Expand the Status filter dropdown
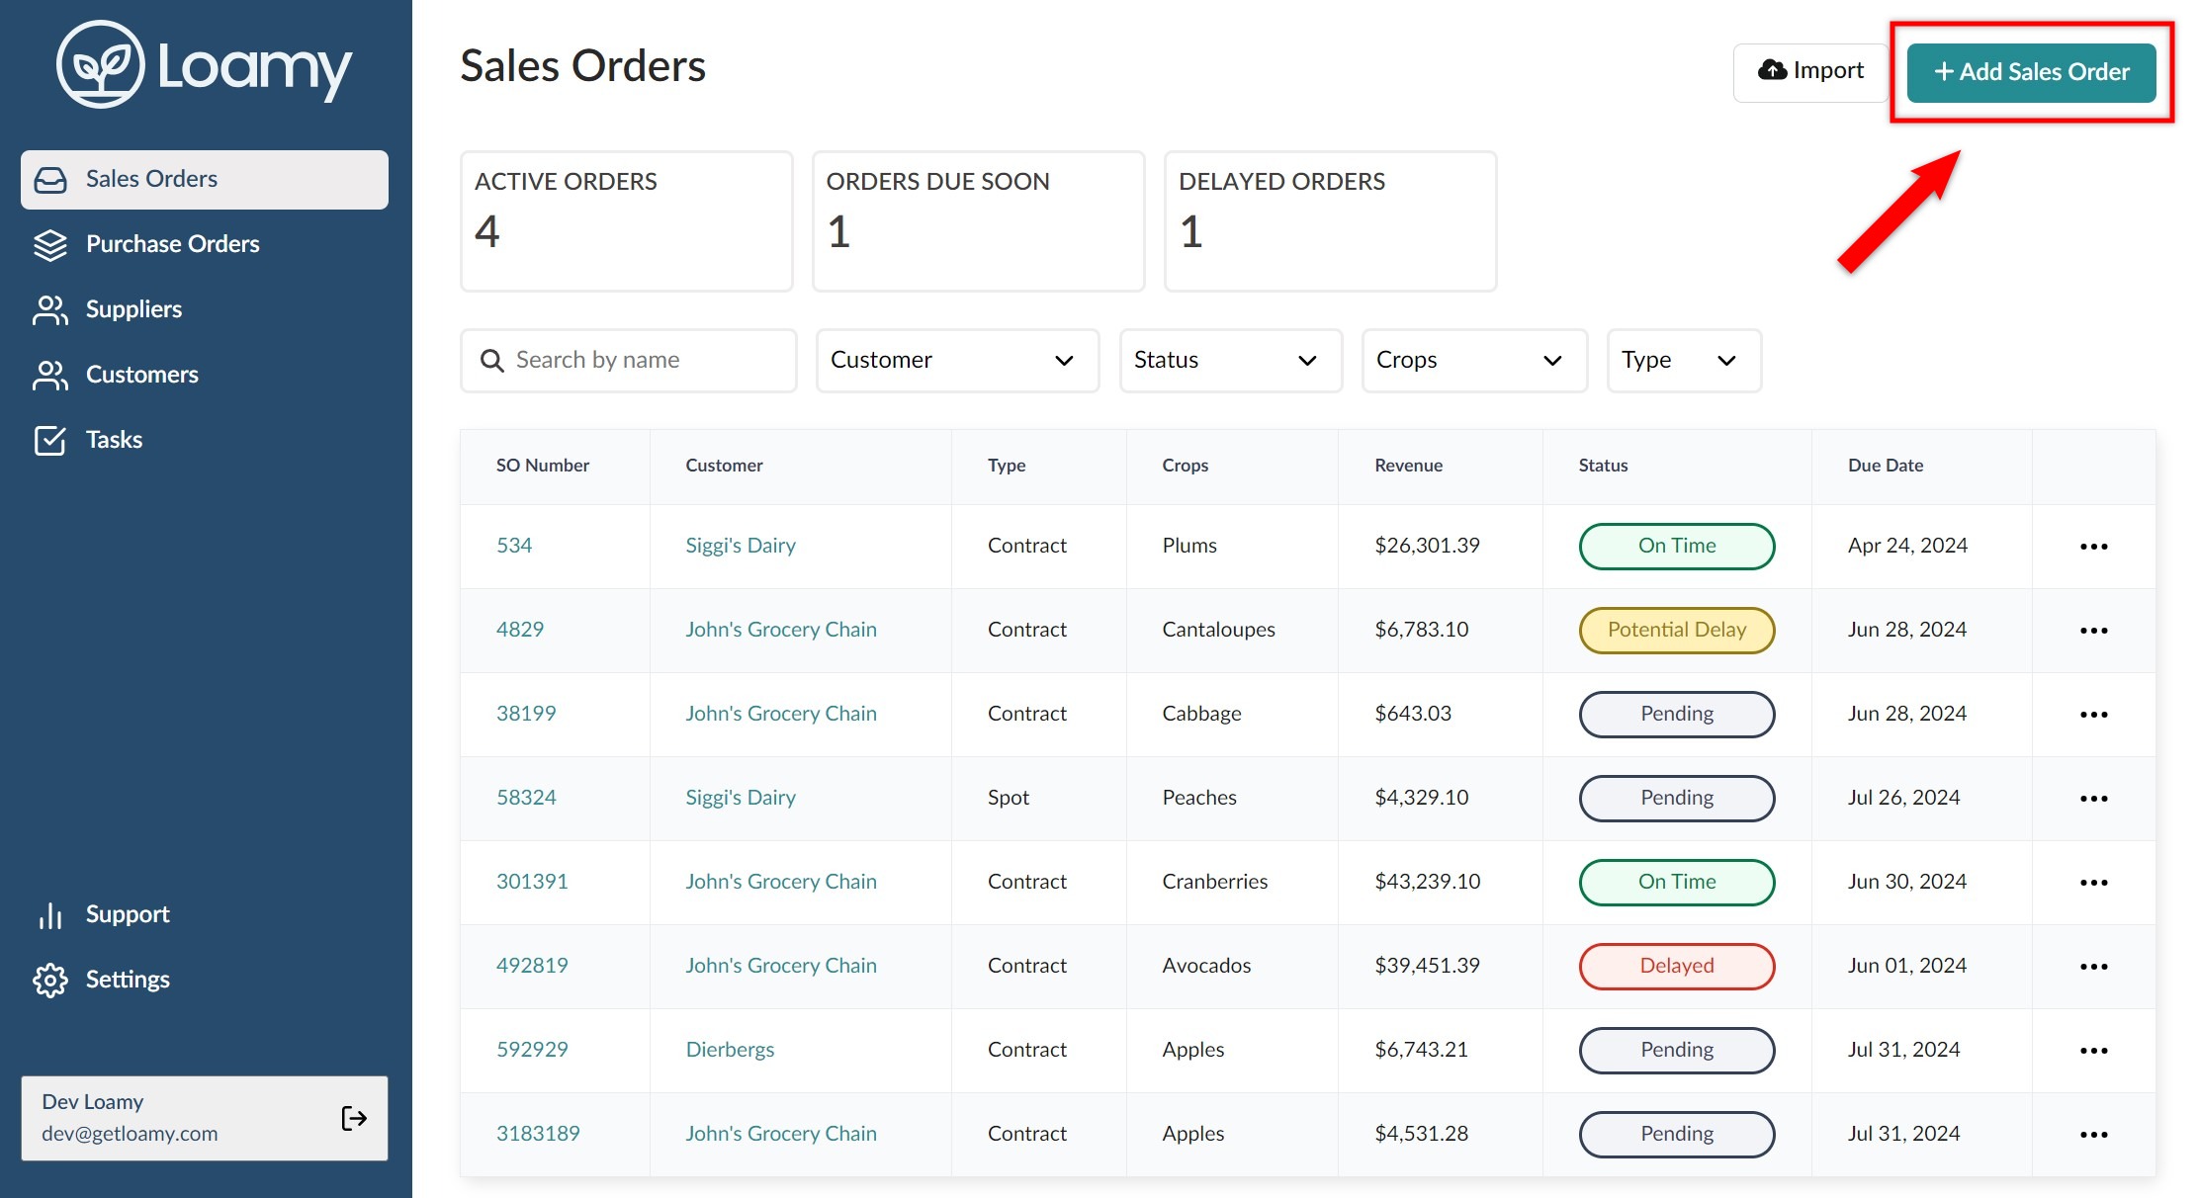Viewport: 2199px width, 1198px height. pos(1231,361)
